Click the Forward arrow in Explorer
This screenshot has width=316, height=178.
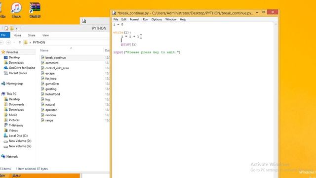tap(8, 43)
